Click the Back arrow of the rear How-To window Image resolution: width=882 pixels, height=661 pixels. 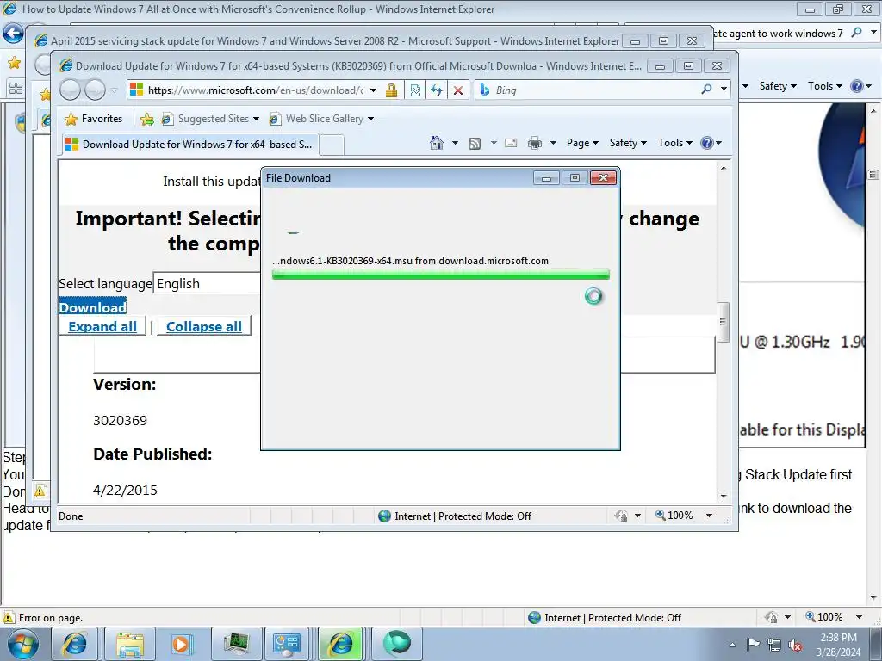click(x=14, y=34)
